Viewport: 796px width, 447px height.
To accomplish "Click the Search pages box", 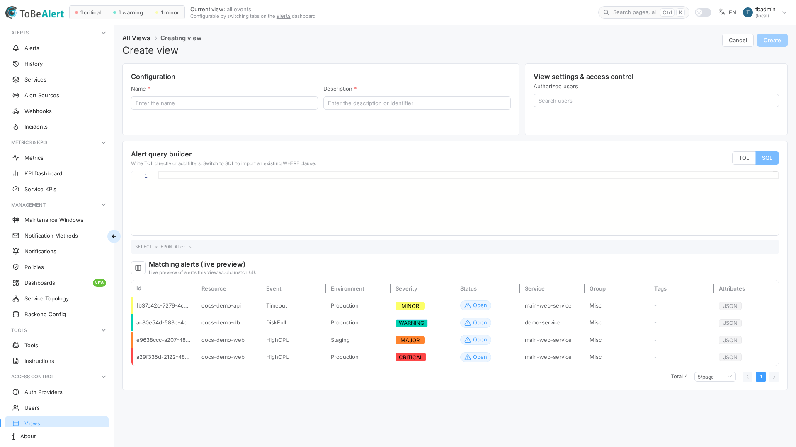I will 643,12.
